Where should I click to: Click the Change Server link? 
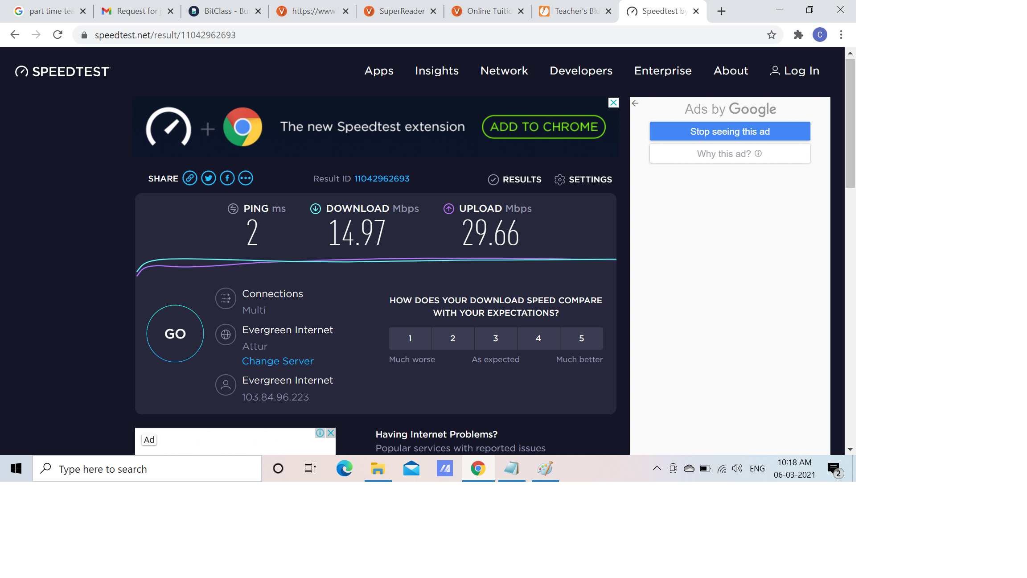[278, 361]
